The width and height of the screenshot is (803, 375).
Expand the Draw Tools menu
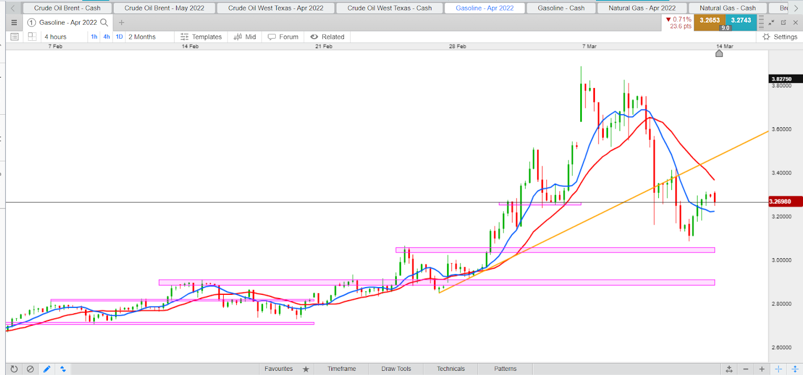pos(396,369)
